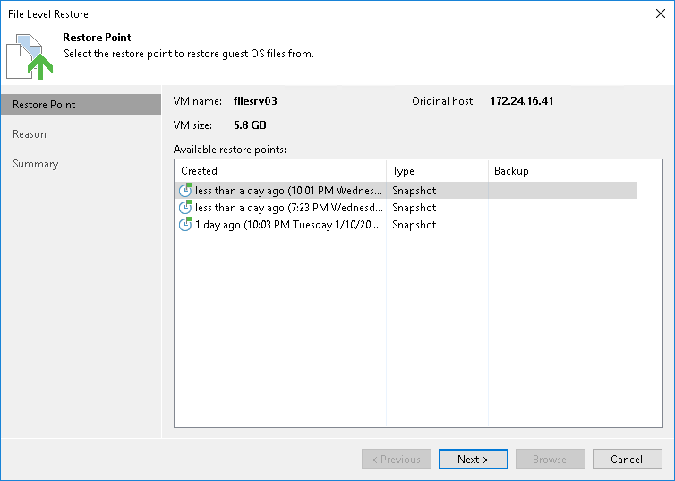
Task: Select restore point 'less than a day ago (7:23 PM Wednesd...'
Action: [406, 208]
